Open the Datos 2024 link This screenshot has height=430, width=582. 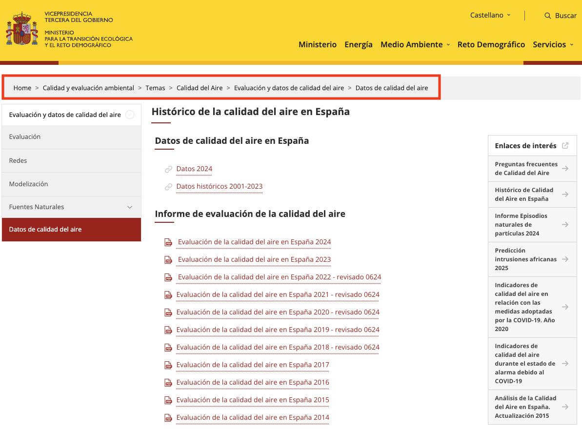[x=194, y=169]
